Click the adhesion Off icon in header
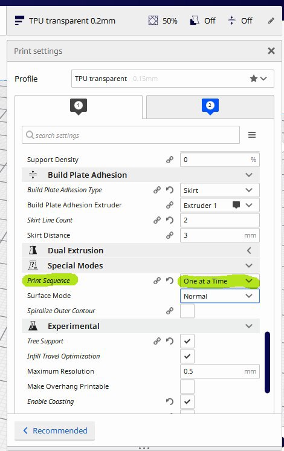The height and width of the screenshot is (451, 284). click(x=231, y=21)
